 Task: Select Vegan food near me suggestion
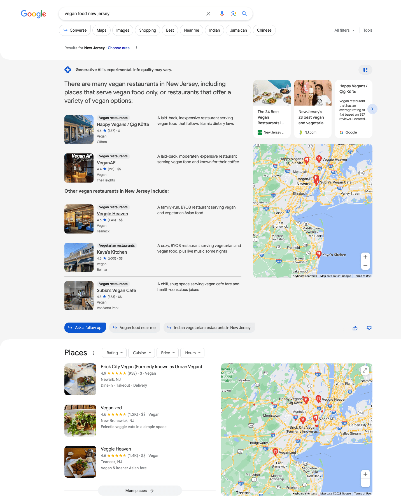(134, 328)
